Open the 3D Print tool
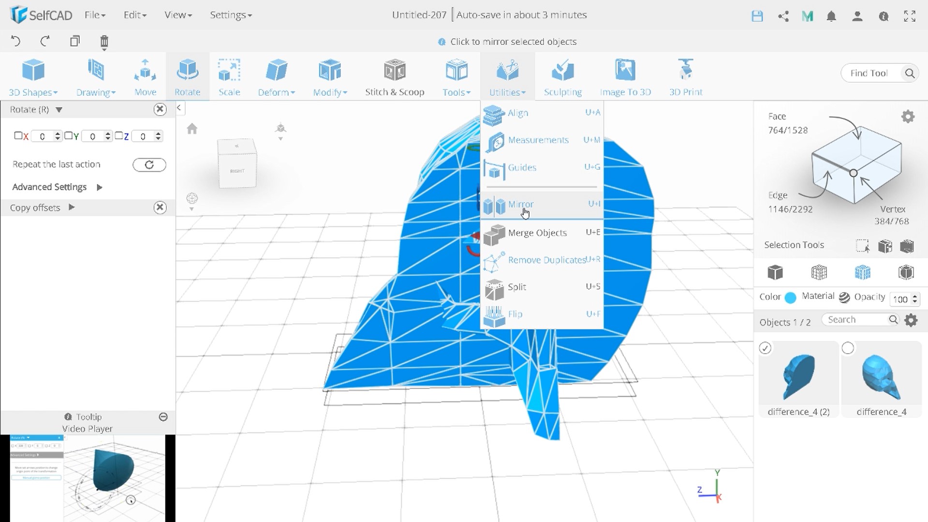The width and height of the screenshot is (928, 522). 685,77
